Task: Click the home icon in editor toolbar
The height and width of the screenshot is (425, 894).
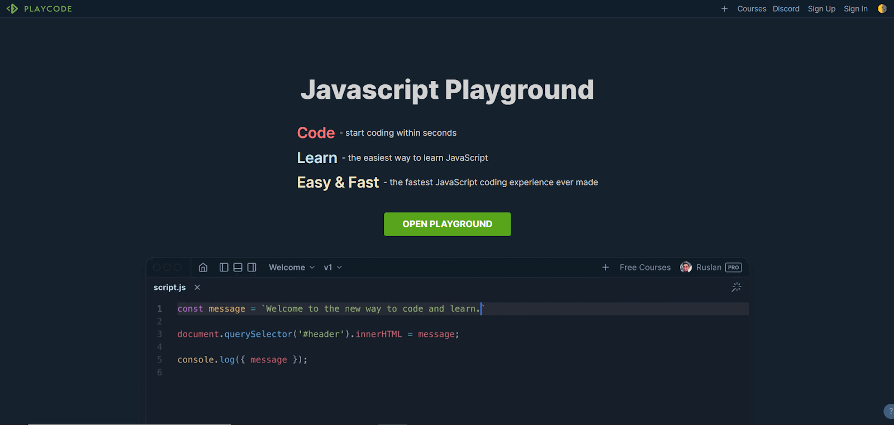Action: tap(203, 268)
